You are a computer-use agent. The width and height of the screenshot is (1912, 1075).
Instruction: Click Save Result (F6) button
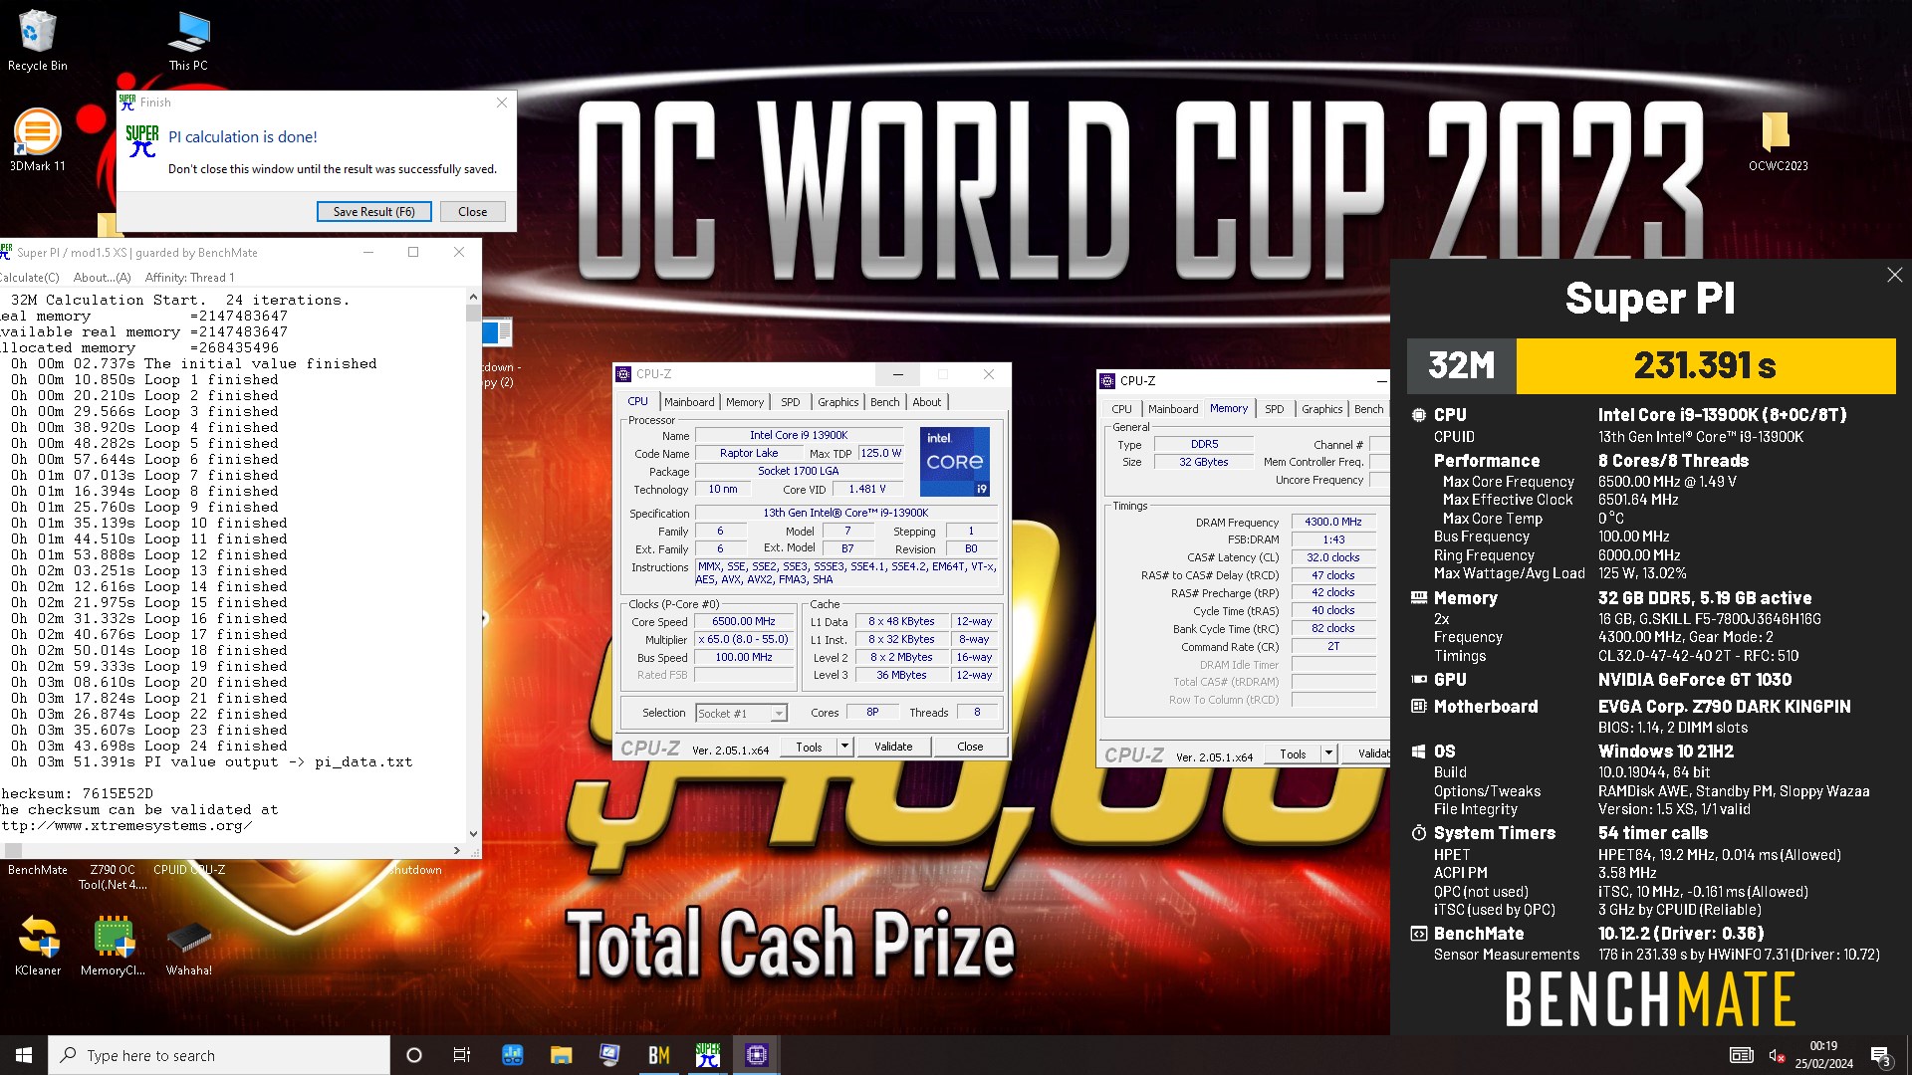[373, 212]
